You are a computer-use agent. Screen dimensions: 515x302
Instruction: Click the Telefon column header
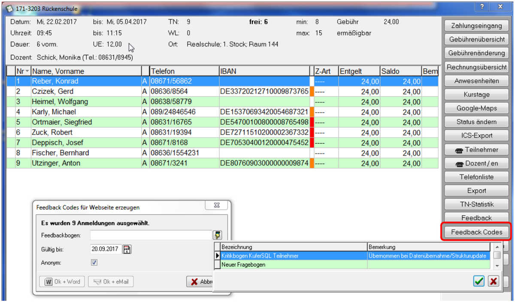[184, 71]
